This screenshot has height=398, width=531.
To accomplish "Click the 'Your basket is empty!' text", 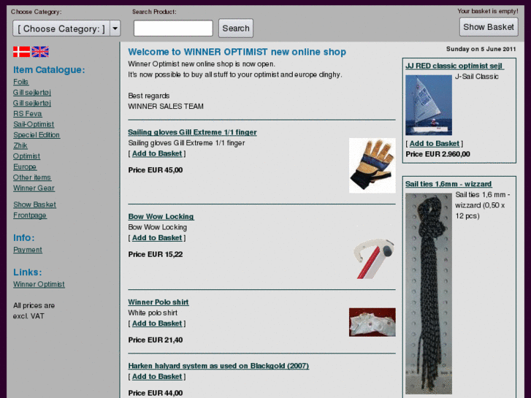I will click(x=488, y=11).
